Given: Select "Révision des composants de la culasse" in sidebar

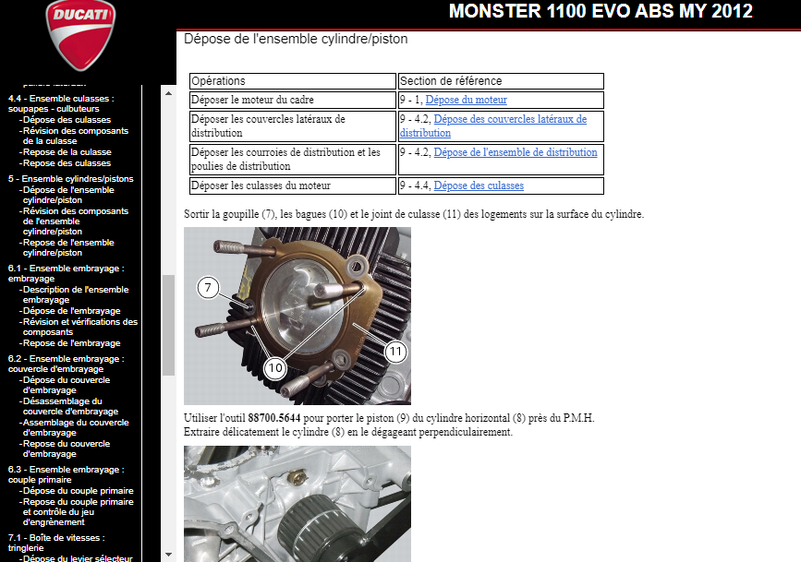Looking at the screenshot, I should tap(75, 136).
